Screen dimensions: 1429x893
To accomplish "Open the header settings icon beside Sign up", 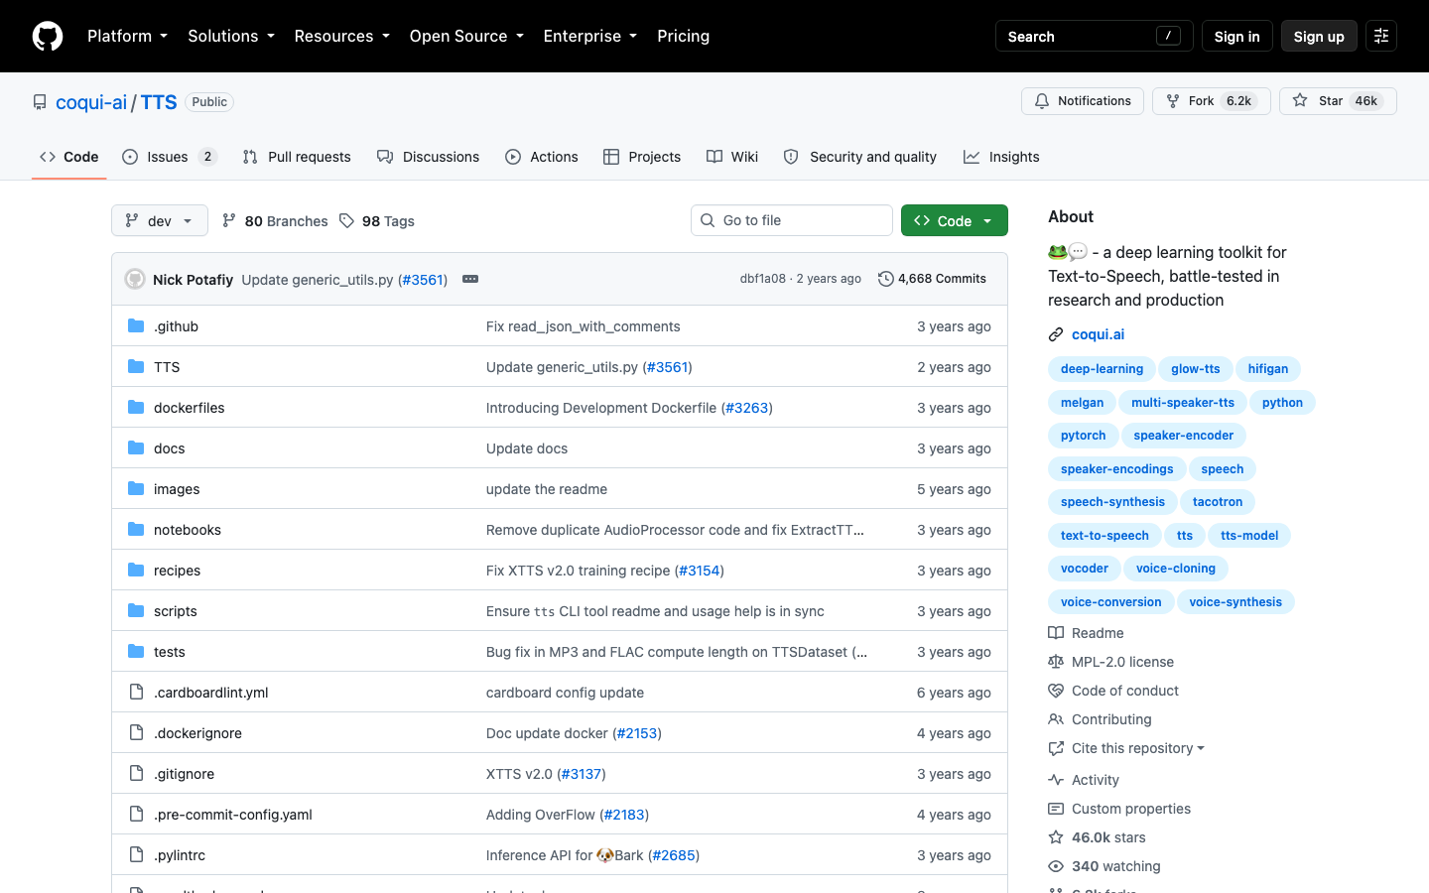I will pos(1381,36).
